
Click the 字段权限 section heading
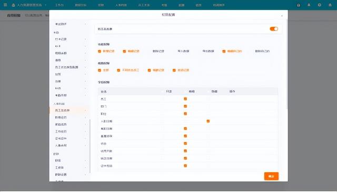coord(104,82)
